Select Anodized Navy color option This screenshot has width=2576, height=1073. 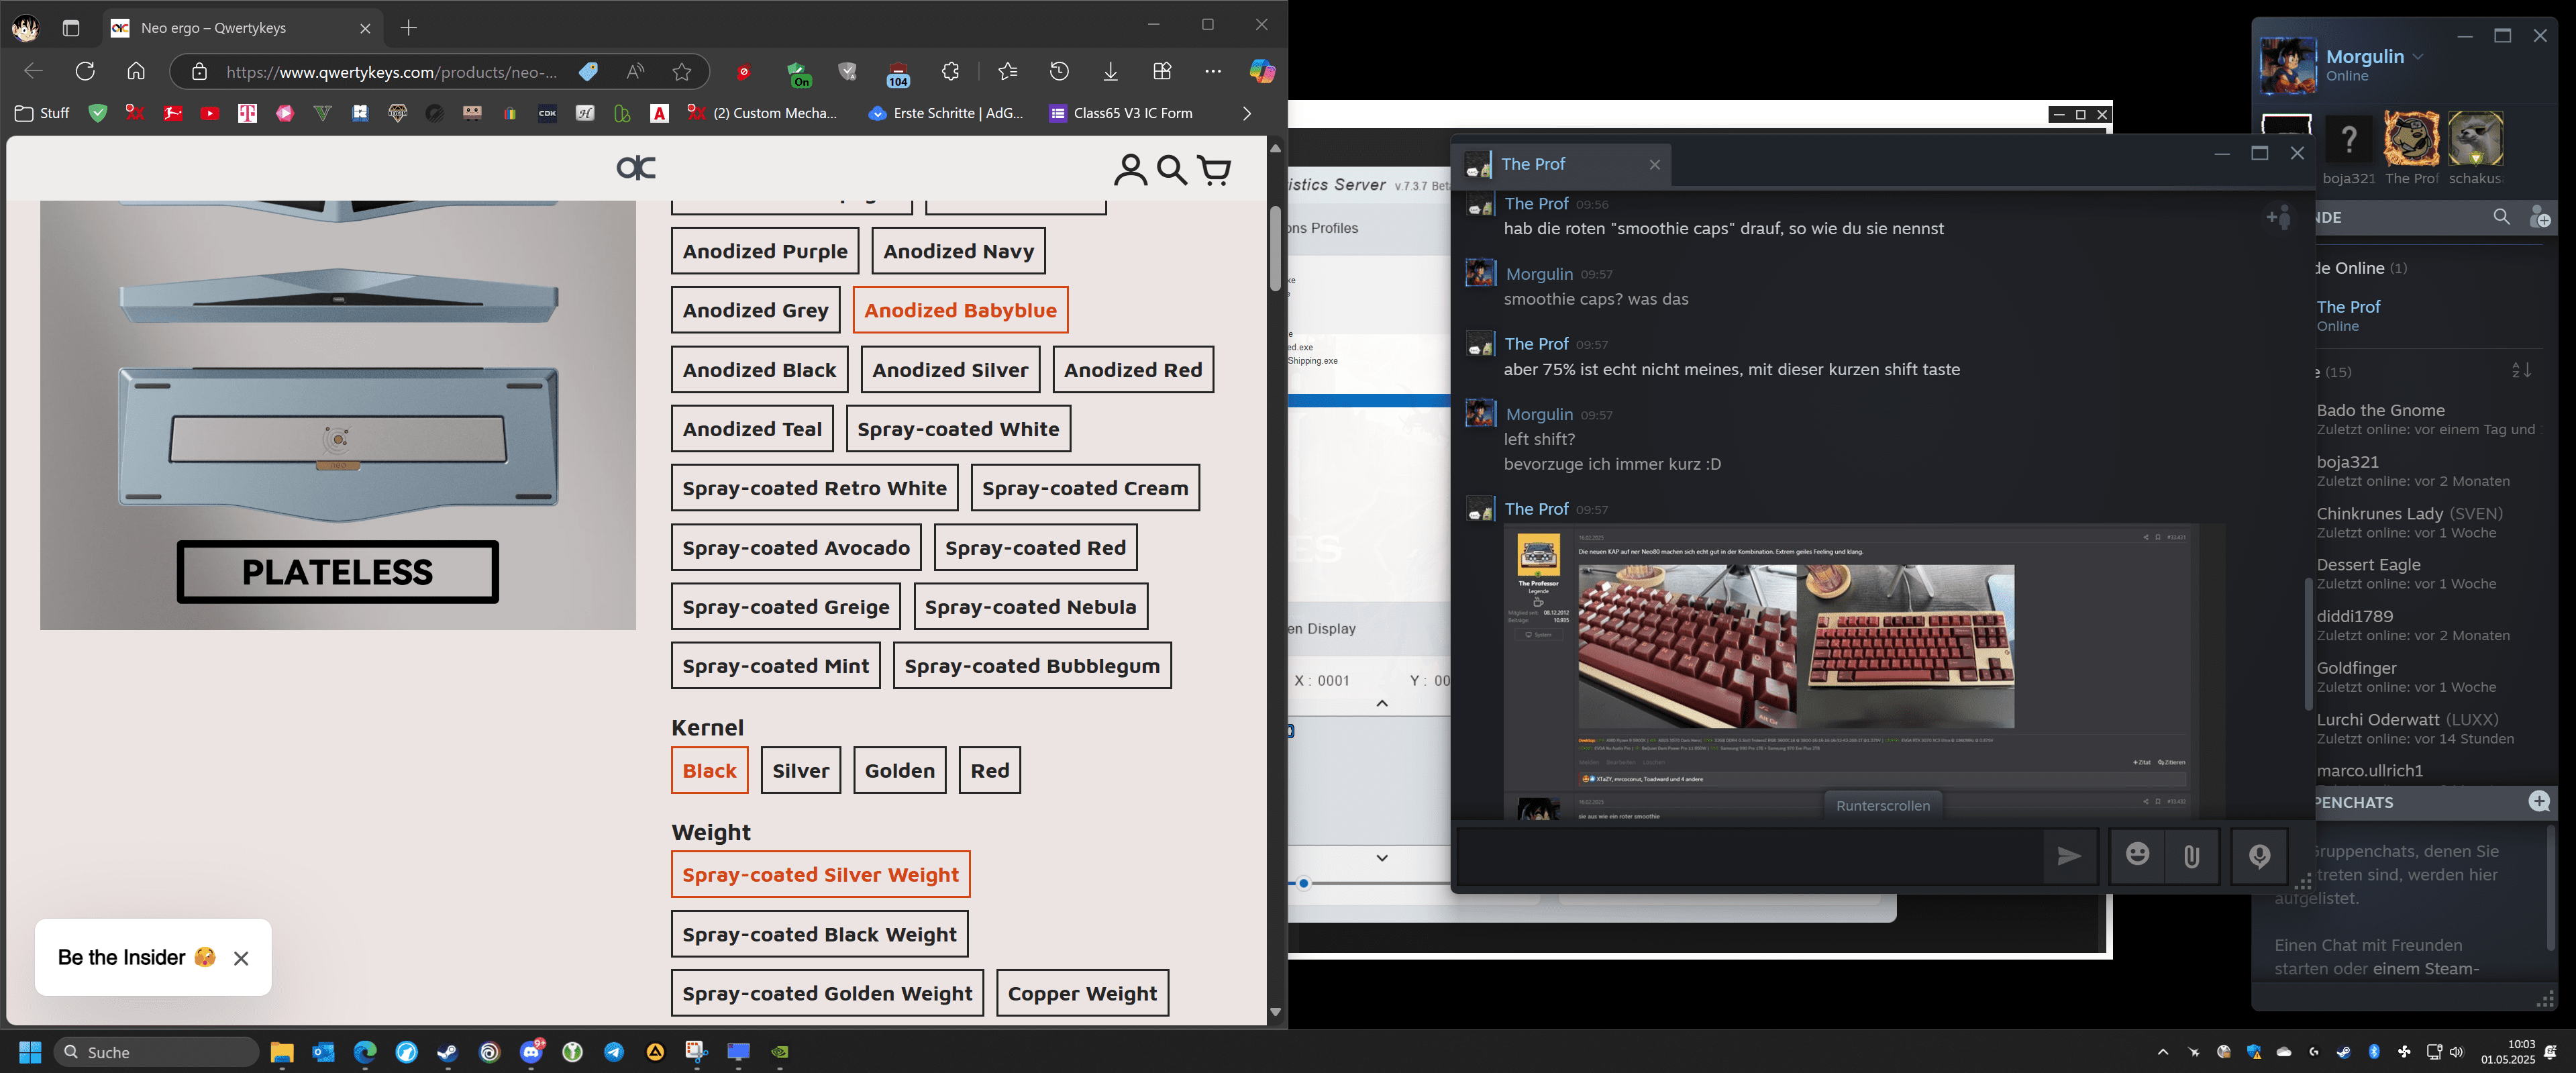tap(958, 251)
